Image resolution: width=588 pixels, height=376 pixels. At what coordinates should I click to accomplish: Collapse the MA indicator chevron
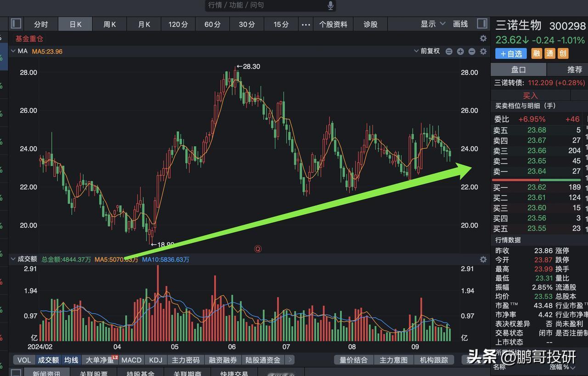click(x=13, y=51)
